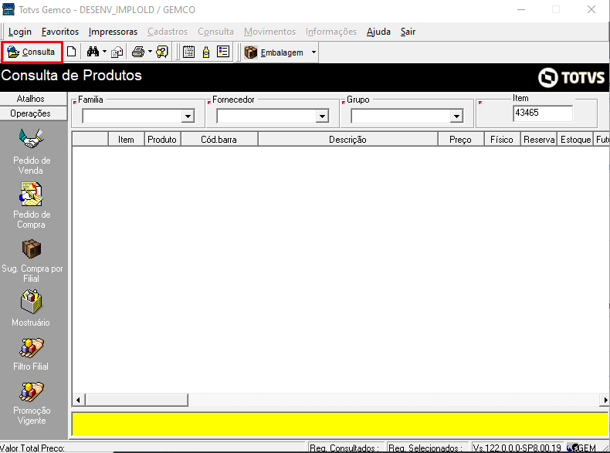The width and height of the screenshot is (610, 453).
Task: Click the blank new page icon
Action: [x=72, y=52]
